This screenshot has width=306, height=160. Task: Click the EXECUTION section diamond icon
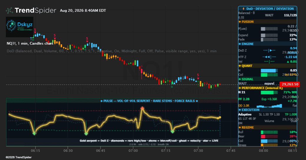click(x=240, y=110)
